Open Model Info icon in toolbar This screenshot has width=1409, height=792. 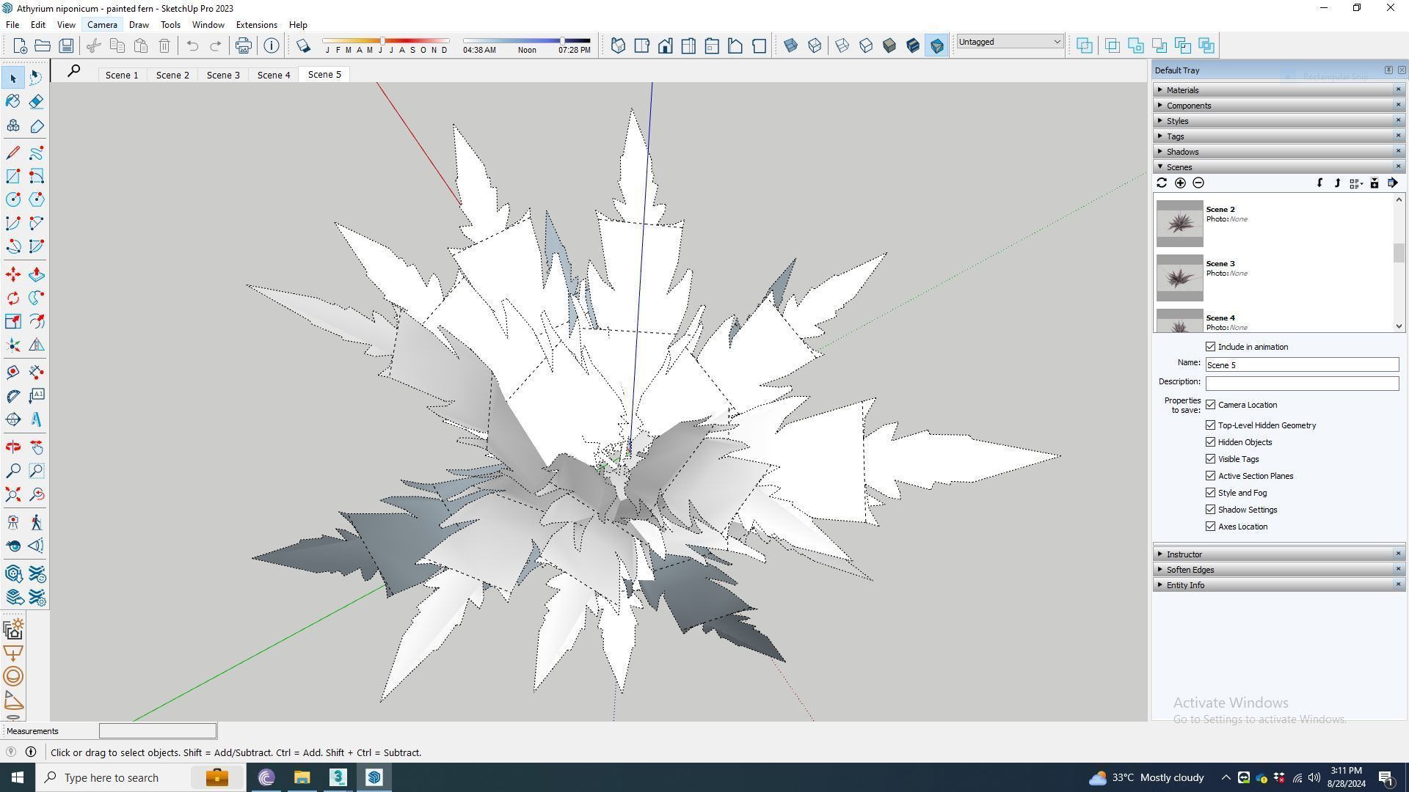tap(272, 46)
